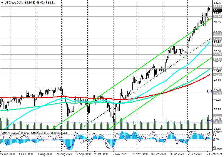Click the current price label 62.91

point(217,10)
